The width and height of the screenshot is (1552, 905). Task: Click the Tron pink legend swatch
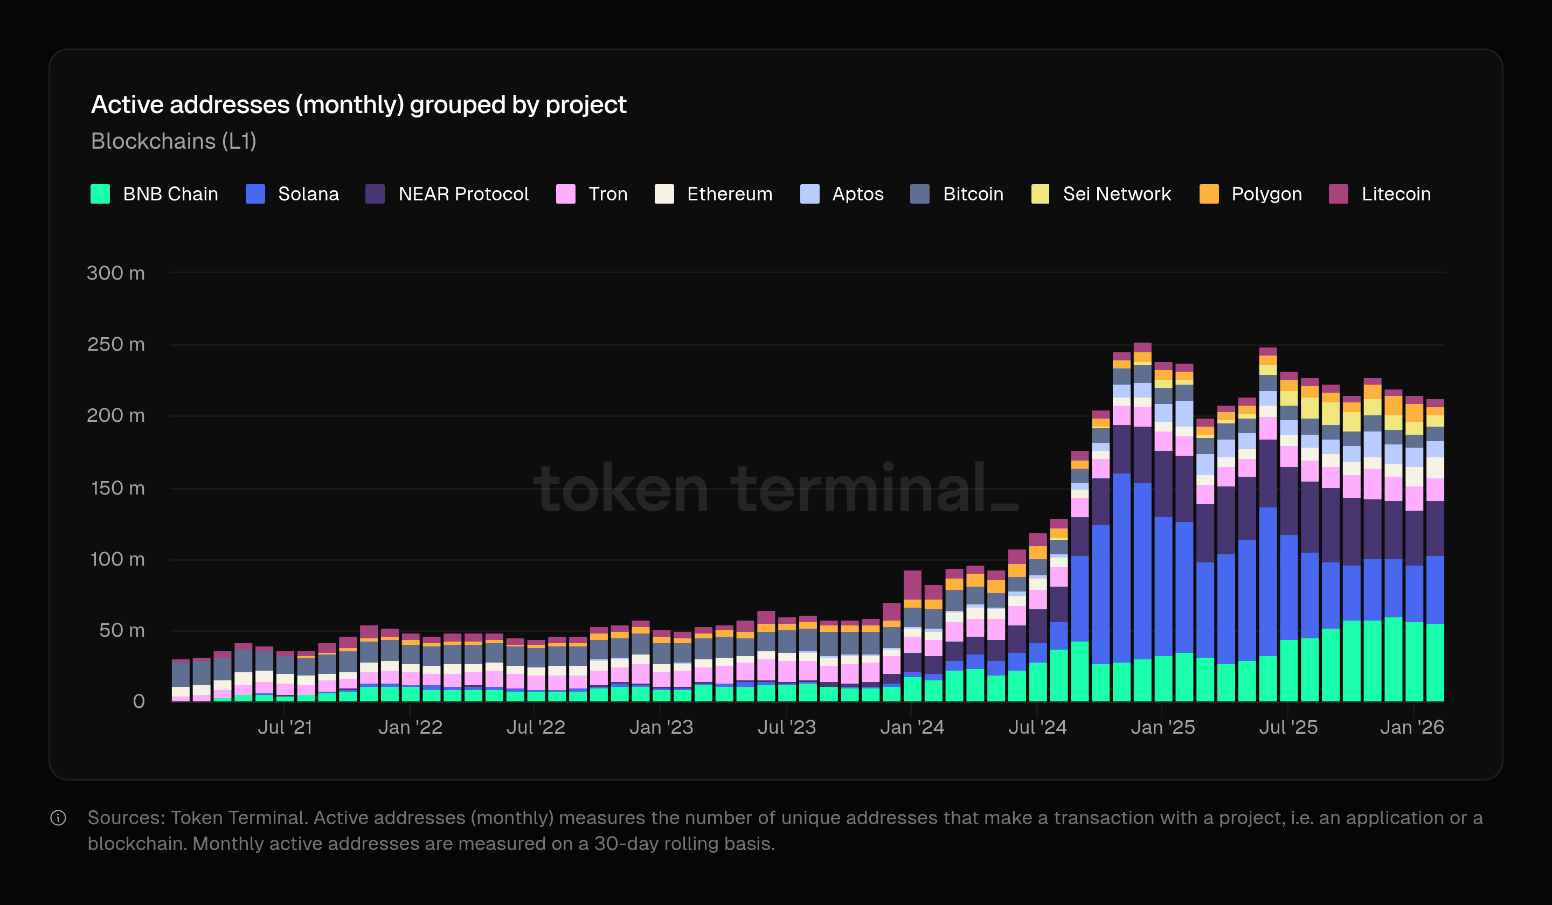point(565,194)
